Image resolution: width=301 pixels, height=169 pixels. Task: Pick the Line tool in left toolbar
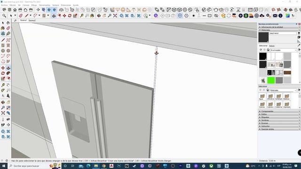point(3,40)
